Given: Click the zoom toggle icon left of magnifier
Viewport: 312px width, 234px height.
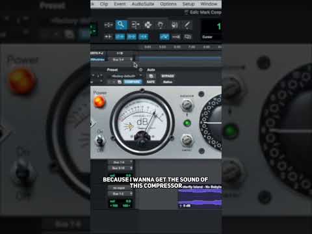Looking at the screenshot, I should tap(109, 25).
